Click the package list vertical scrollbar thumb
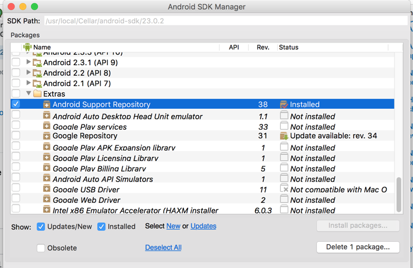 (x=399, y=195)
